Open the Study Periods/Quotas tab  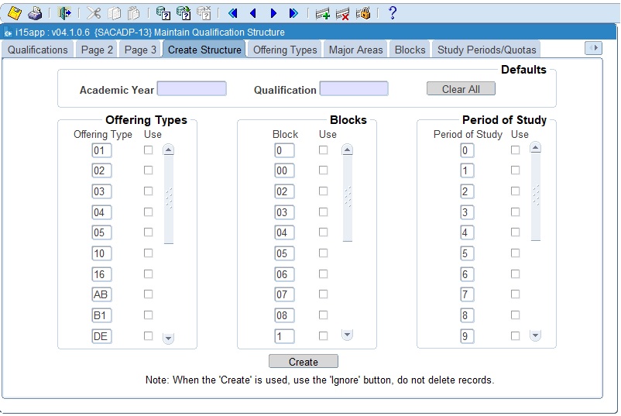point(486,50)
